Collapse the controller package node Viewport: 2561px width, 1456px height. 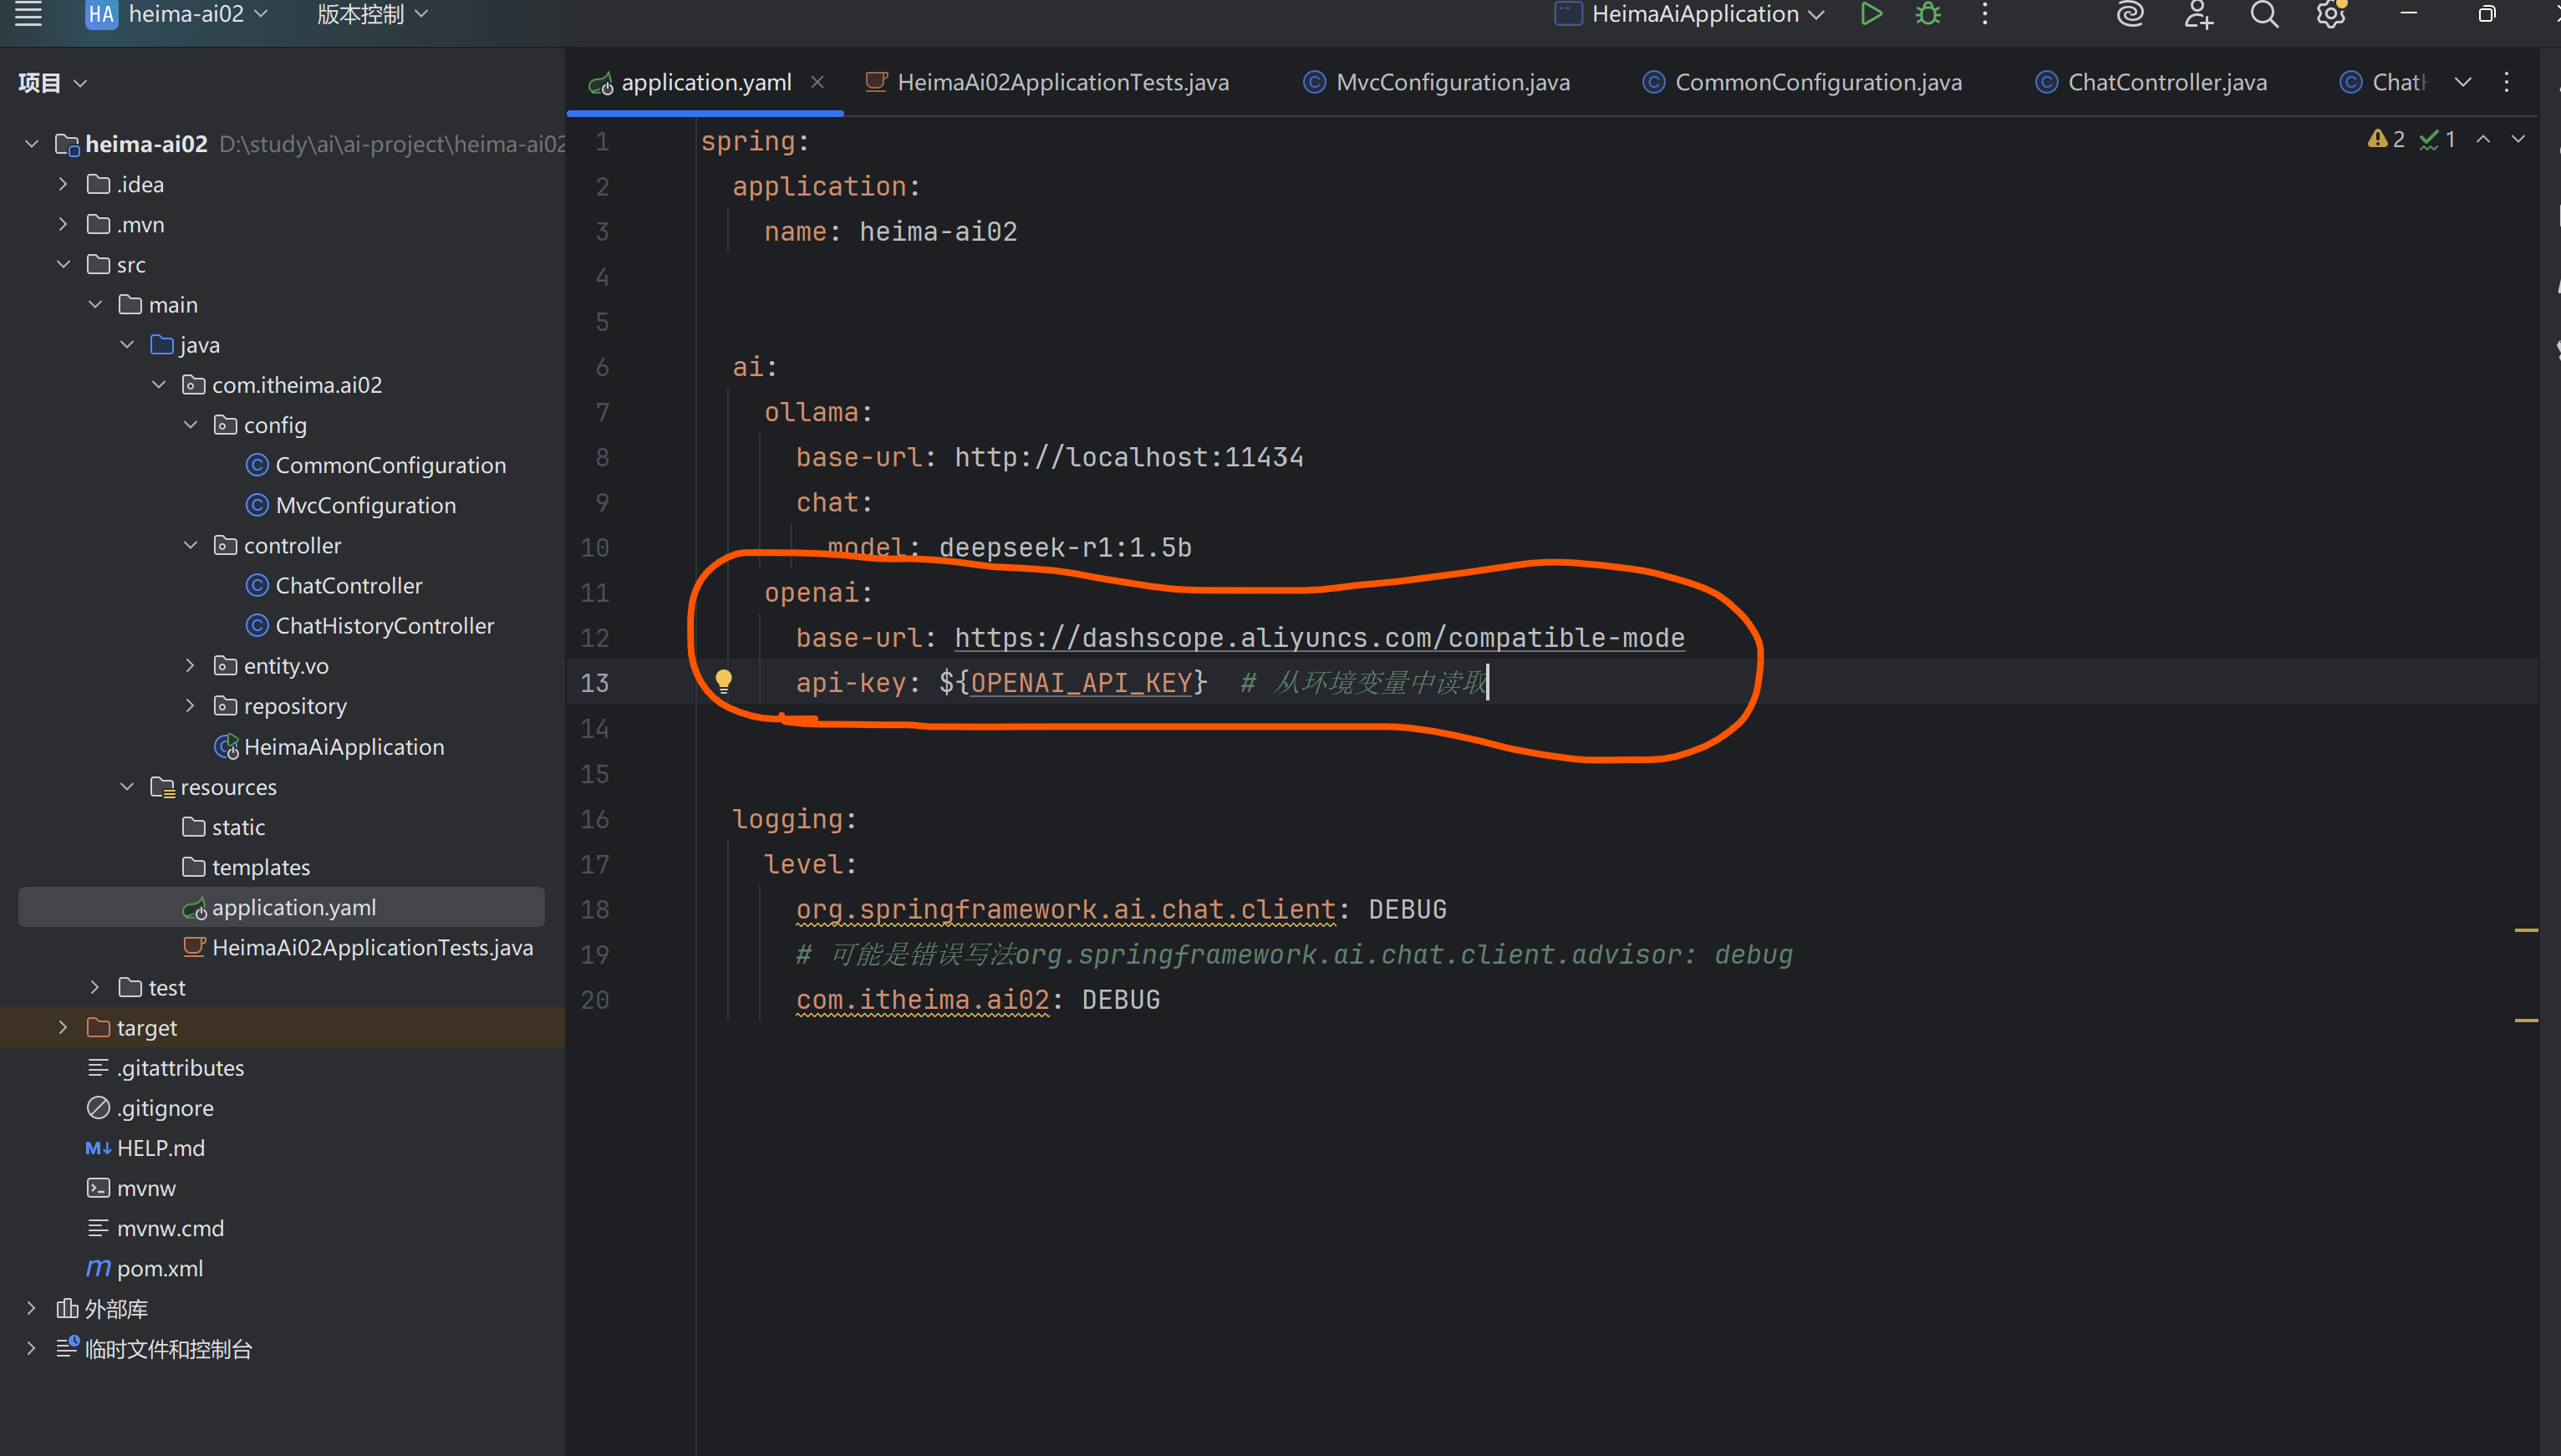[190, 545]
